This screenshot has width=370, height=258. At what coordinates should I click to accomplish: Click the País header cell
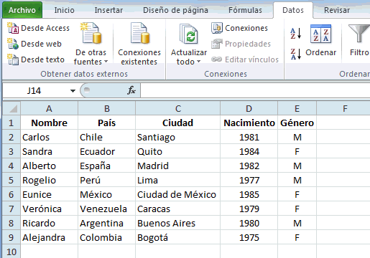tap(107, 123)
